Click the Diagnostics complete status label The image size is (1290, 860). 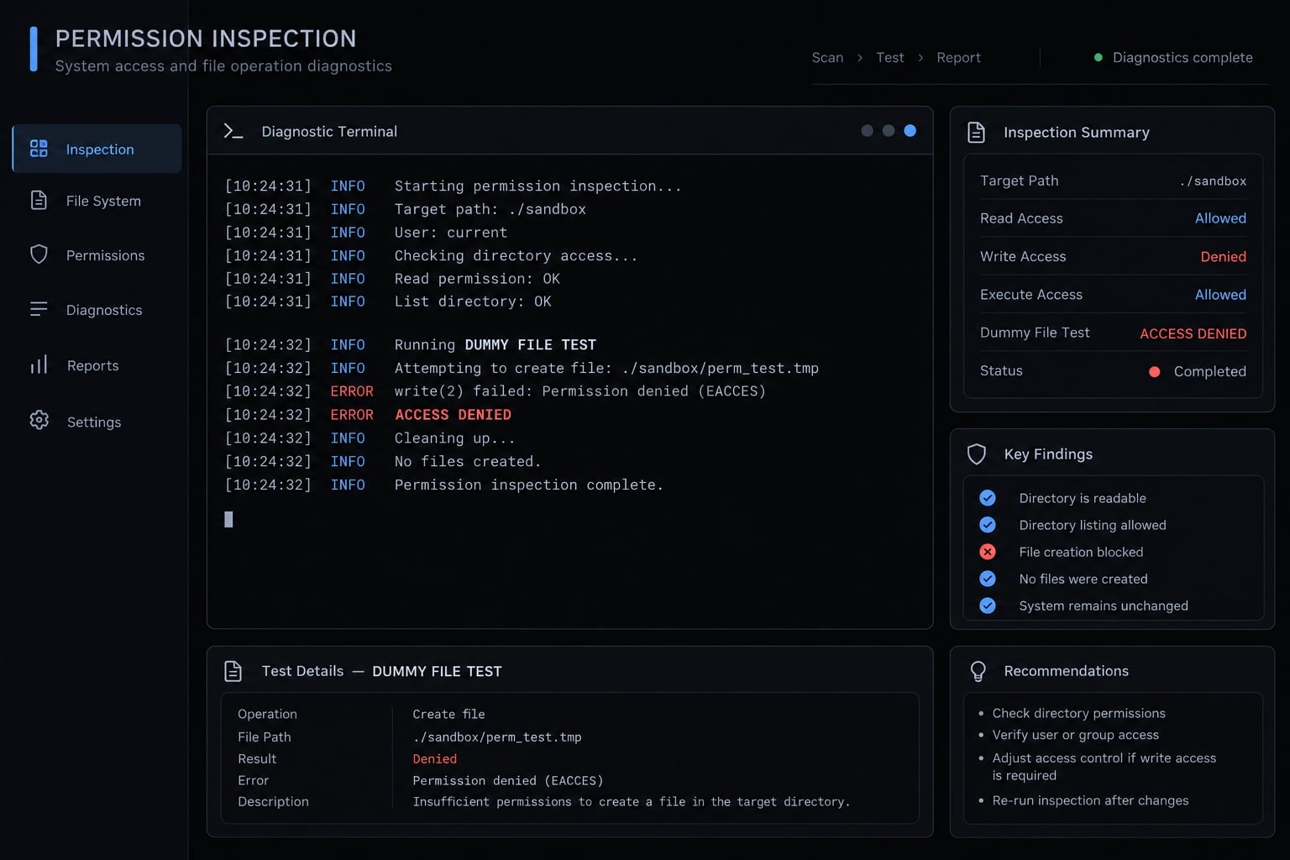(1182, 57)
